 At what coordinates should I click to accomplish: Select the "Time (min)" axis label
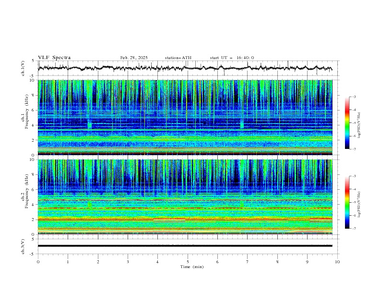pyautogui.click(x=192, y=267)
